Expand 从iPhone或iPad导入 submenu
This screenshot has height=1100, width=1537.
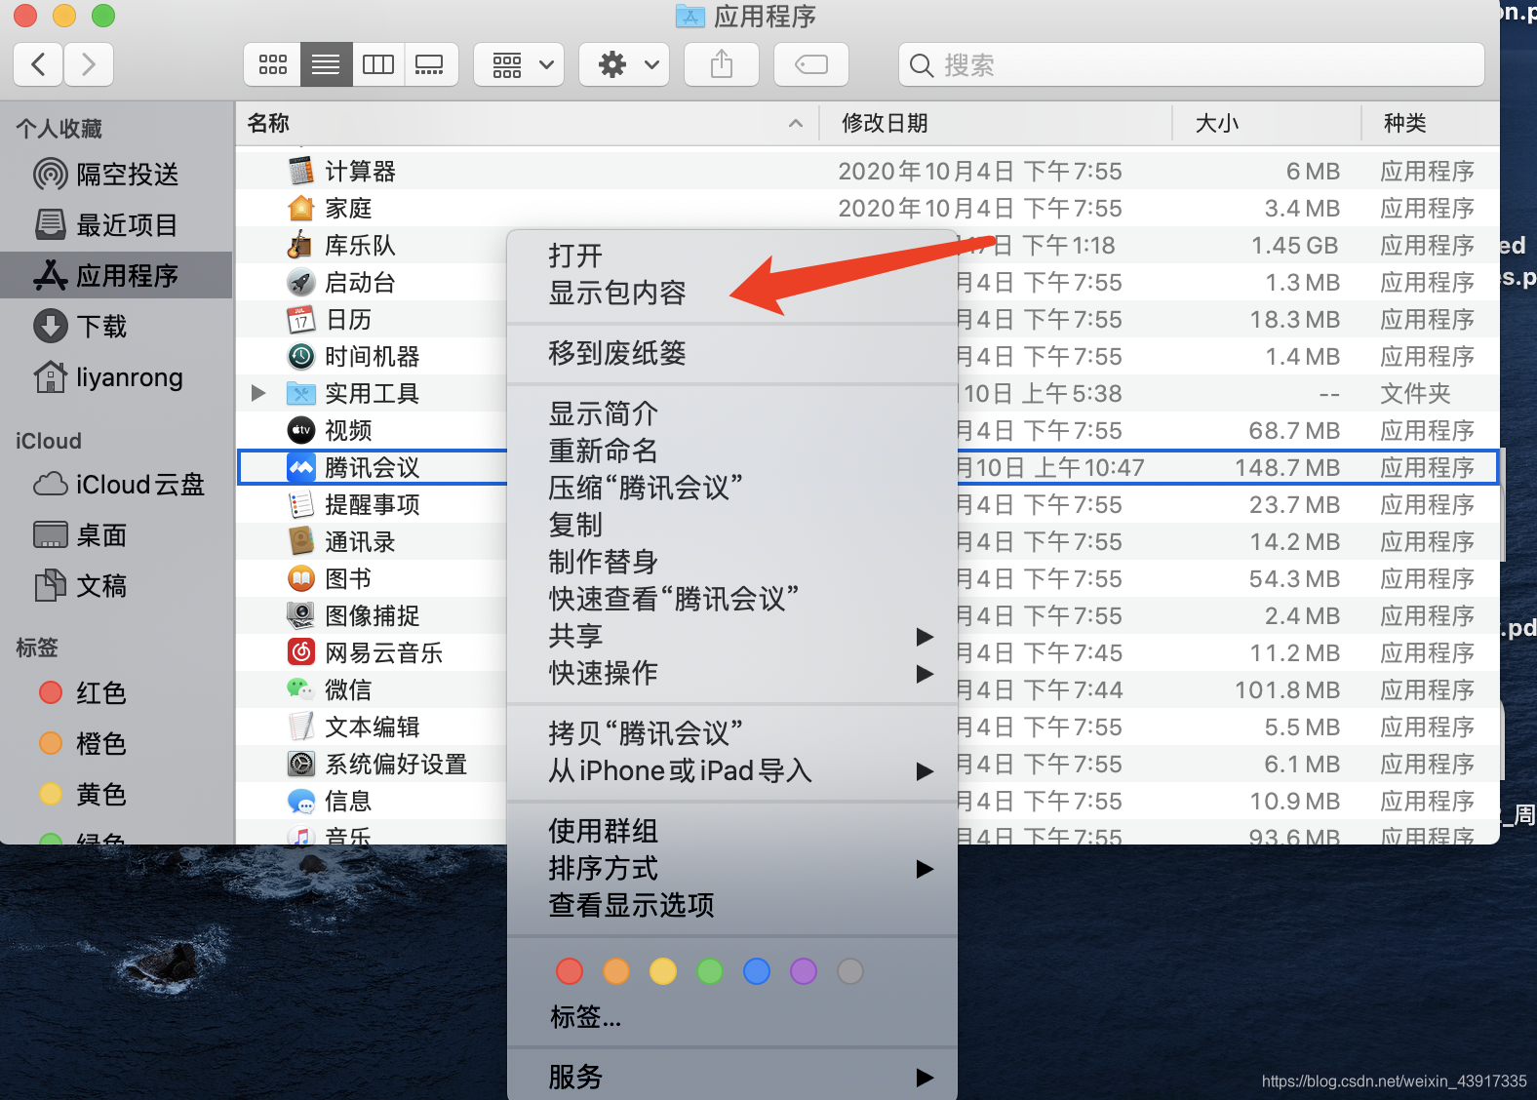point(731,770)
